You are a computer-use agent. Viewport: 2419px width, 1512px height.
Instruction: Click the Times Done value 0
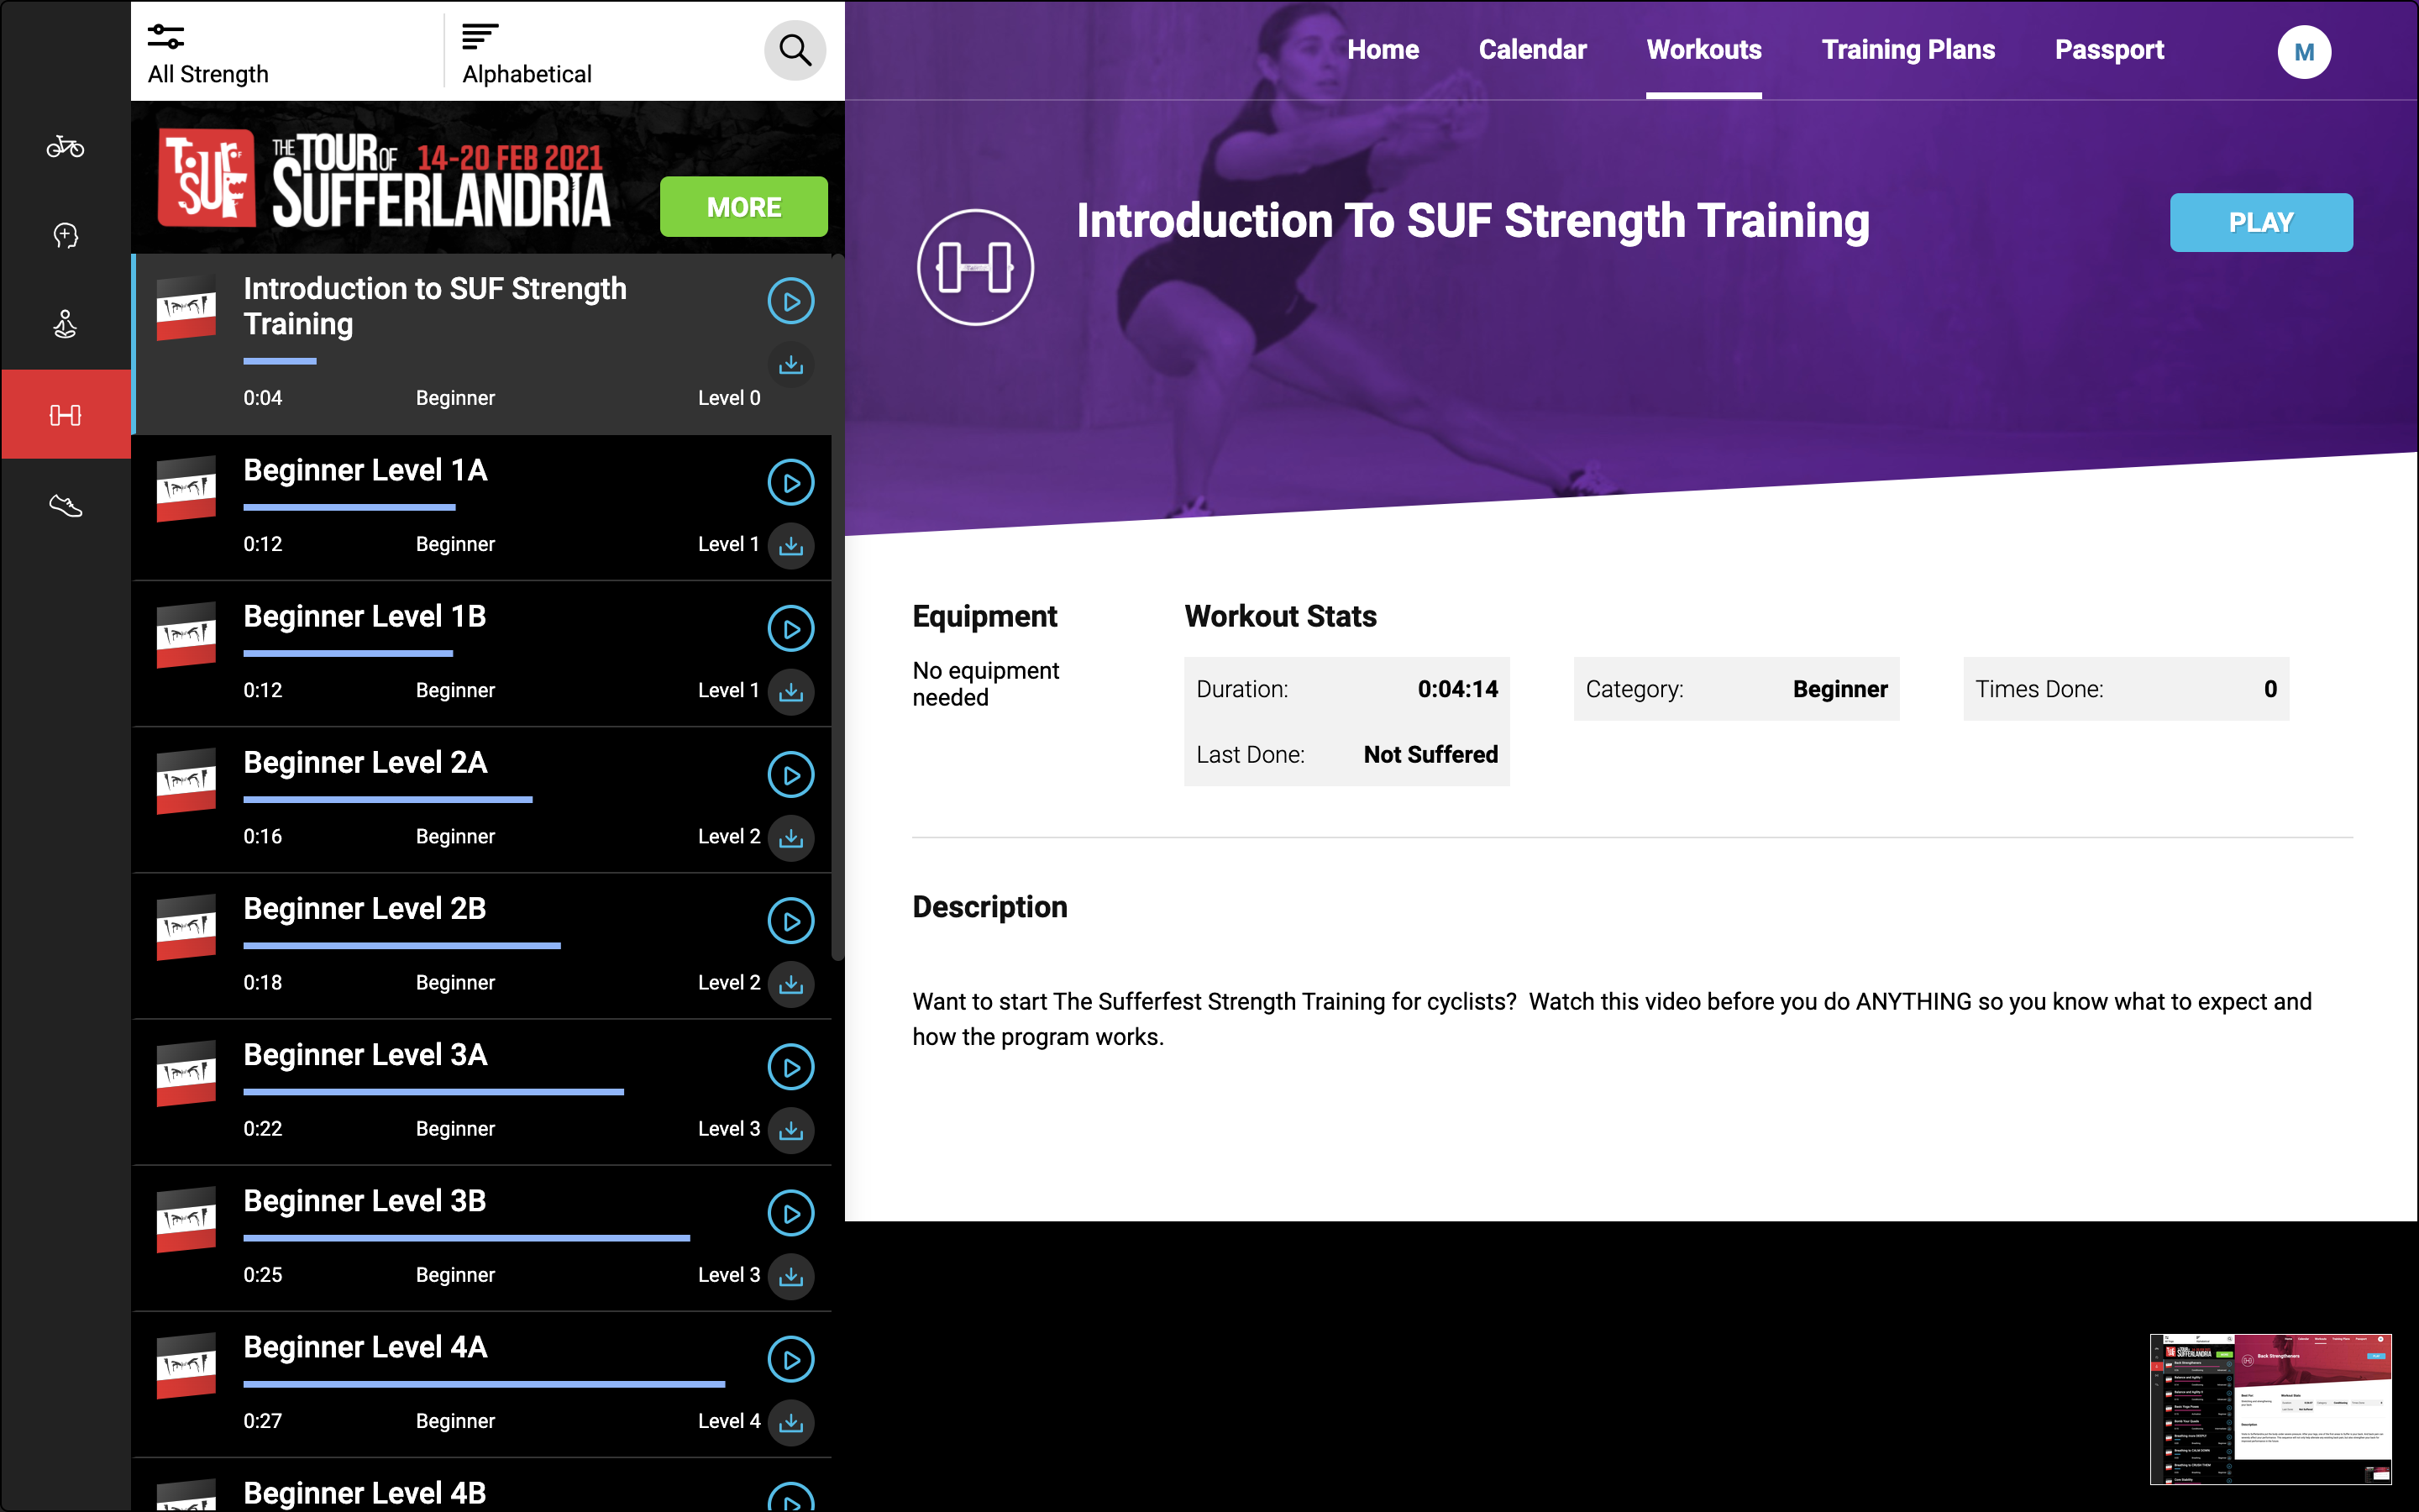pos(2270,689)
